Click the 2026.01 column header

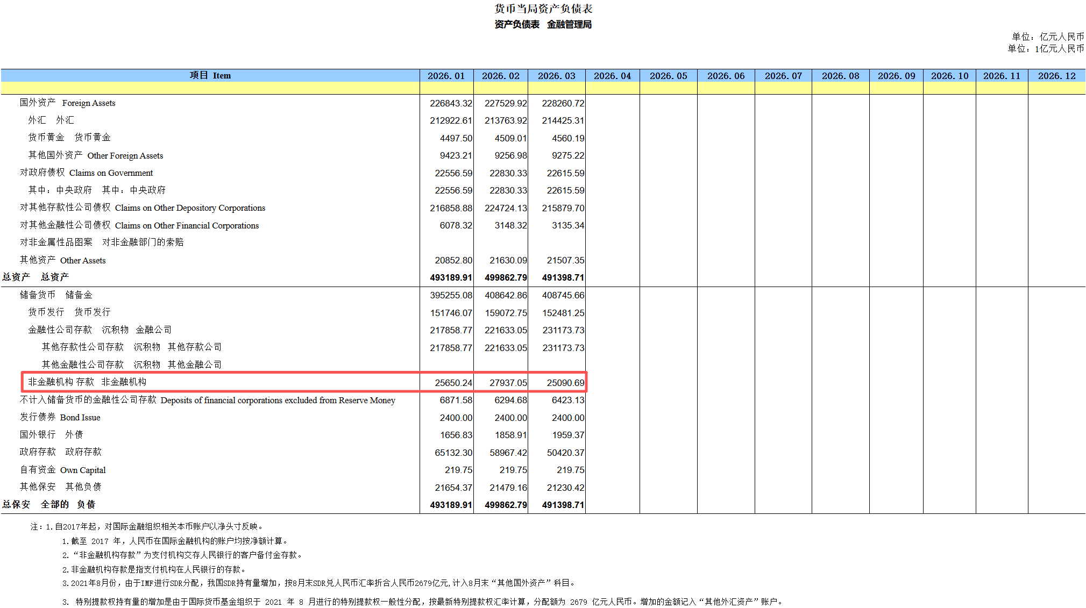(446, 76)
